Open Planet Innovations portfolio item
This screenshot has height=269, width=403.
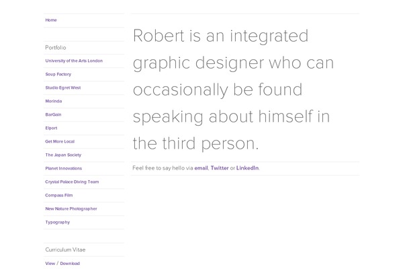(64, 168)
